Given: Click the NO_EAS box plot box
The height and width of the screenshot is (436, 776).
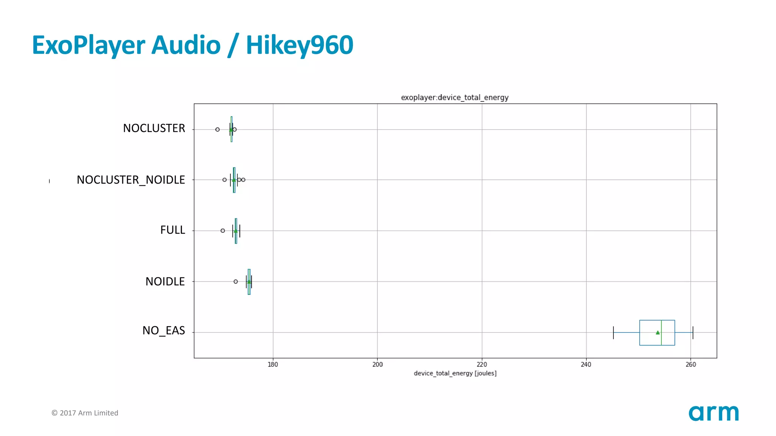Looking at the screenshot, I should pyautogui.click(x=657, y=333).
